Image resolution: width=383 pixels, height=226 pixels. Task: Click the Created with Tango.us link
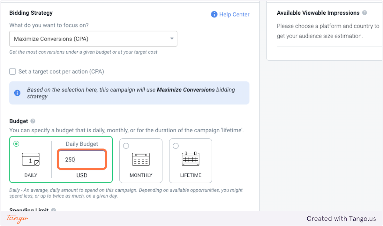tap(341, 219)
